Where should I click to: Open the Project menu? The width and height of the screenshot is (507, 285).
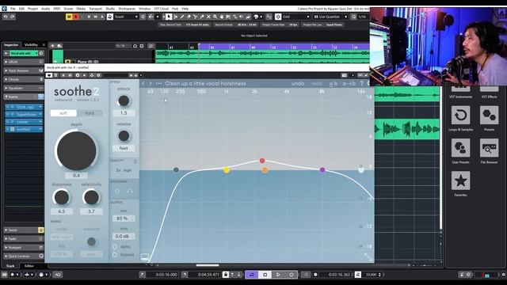pos(32,9)
